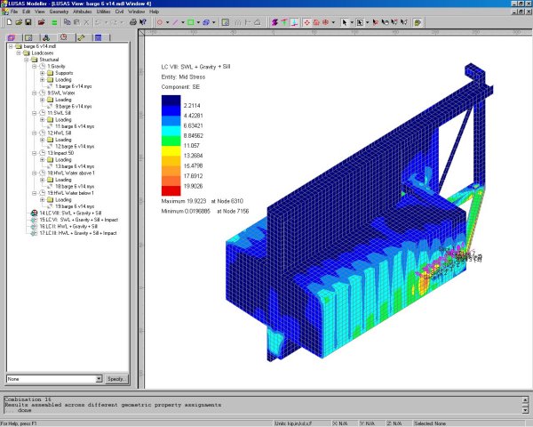Image resolution: width=533 pixels, height=427 pixels.
Task: Switch to the Loadcases clock tab icon
Action: pyautogui.click(x=63, y=37)
